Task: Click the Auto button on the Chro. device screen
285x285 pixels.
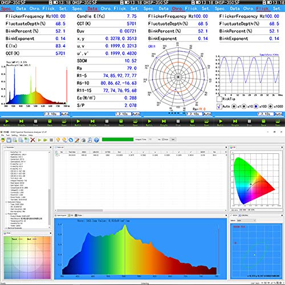Action: coord(207,114)
